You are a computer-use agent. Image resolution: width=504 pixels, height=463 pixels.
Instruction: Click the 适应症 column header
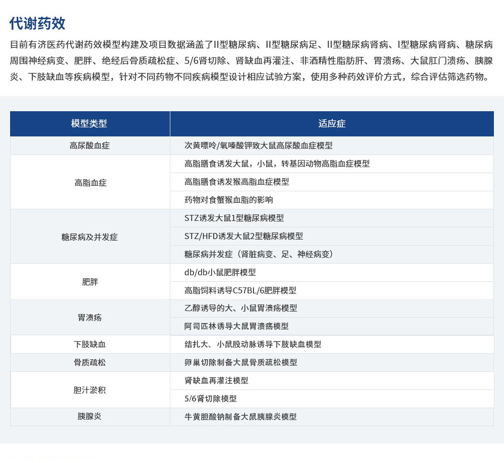(x=332, y=123)
